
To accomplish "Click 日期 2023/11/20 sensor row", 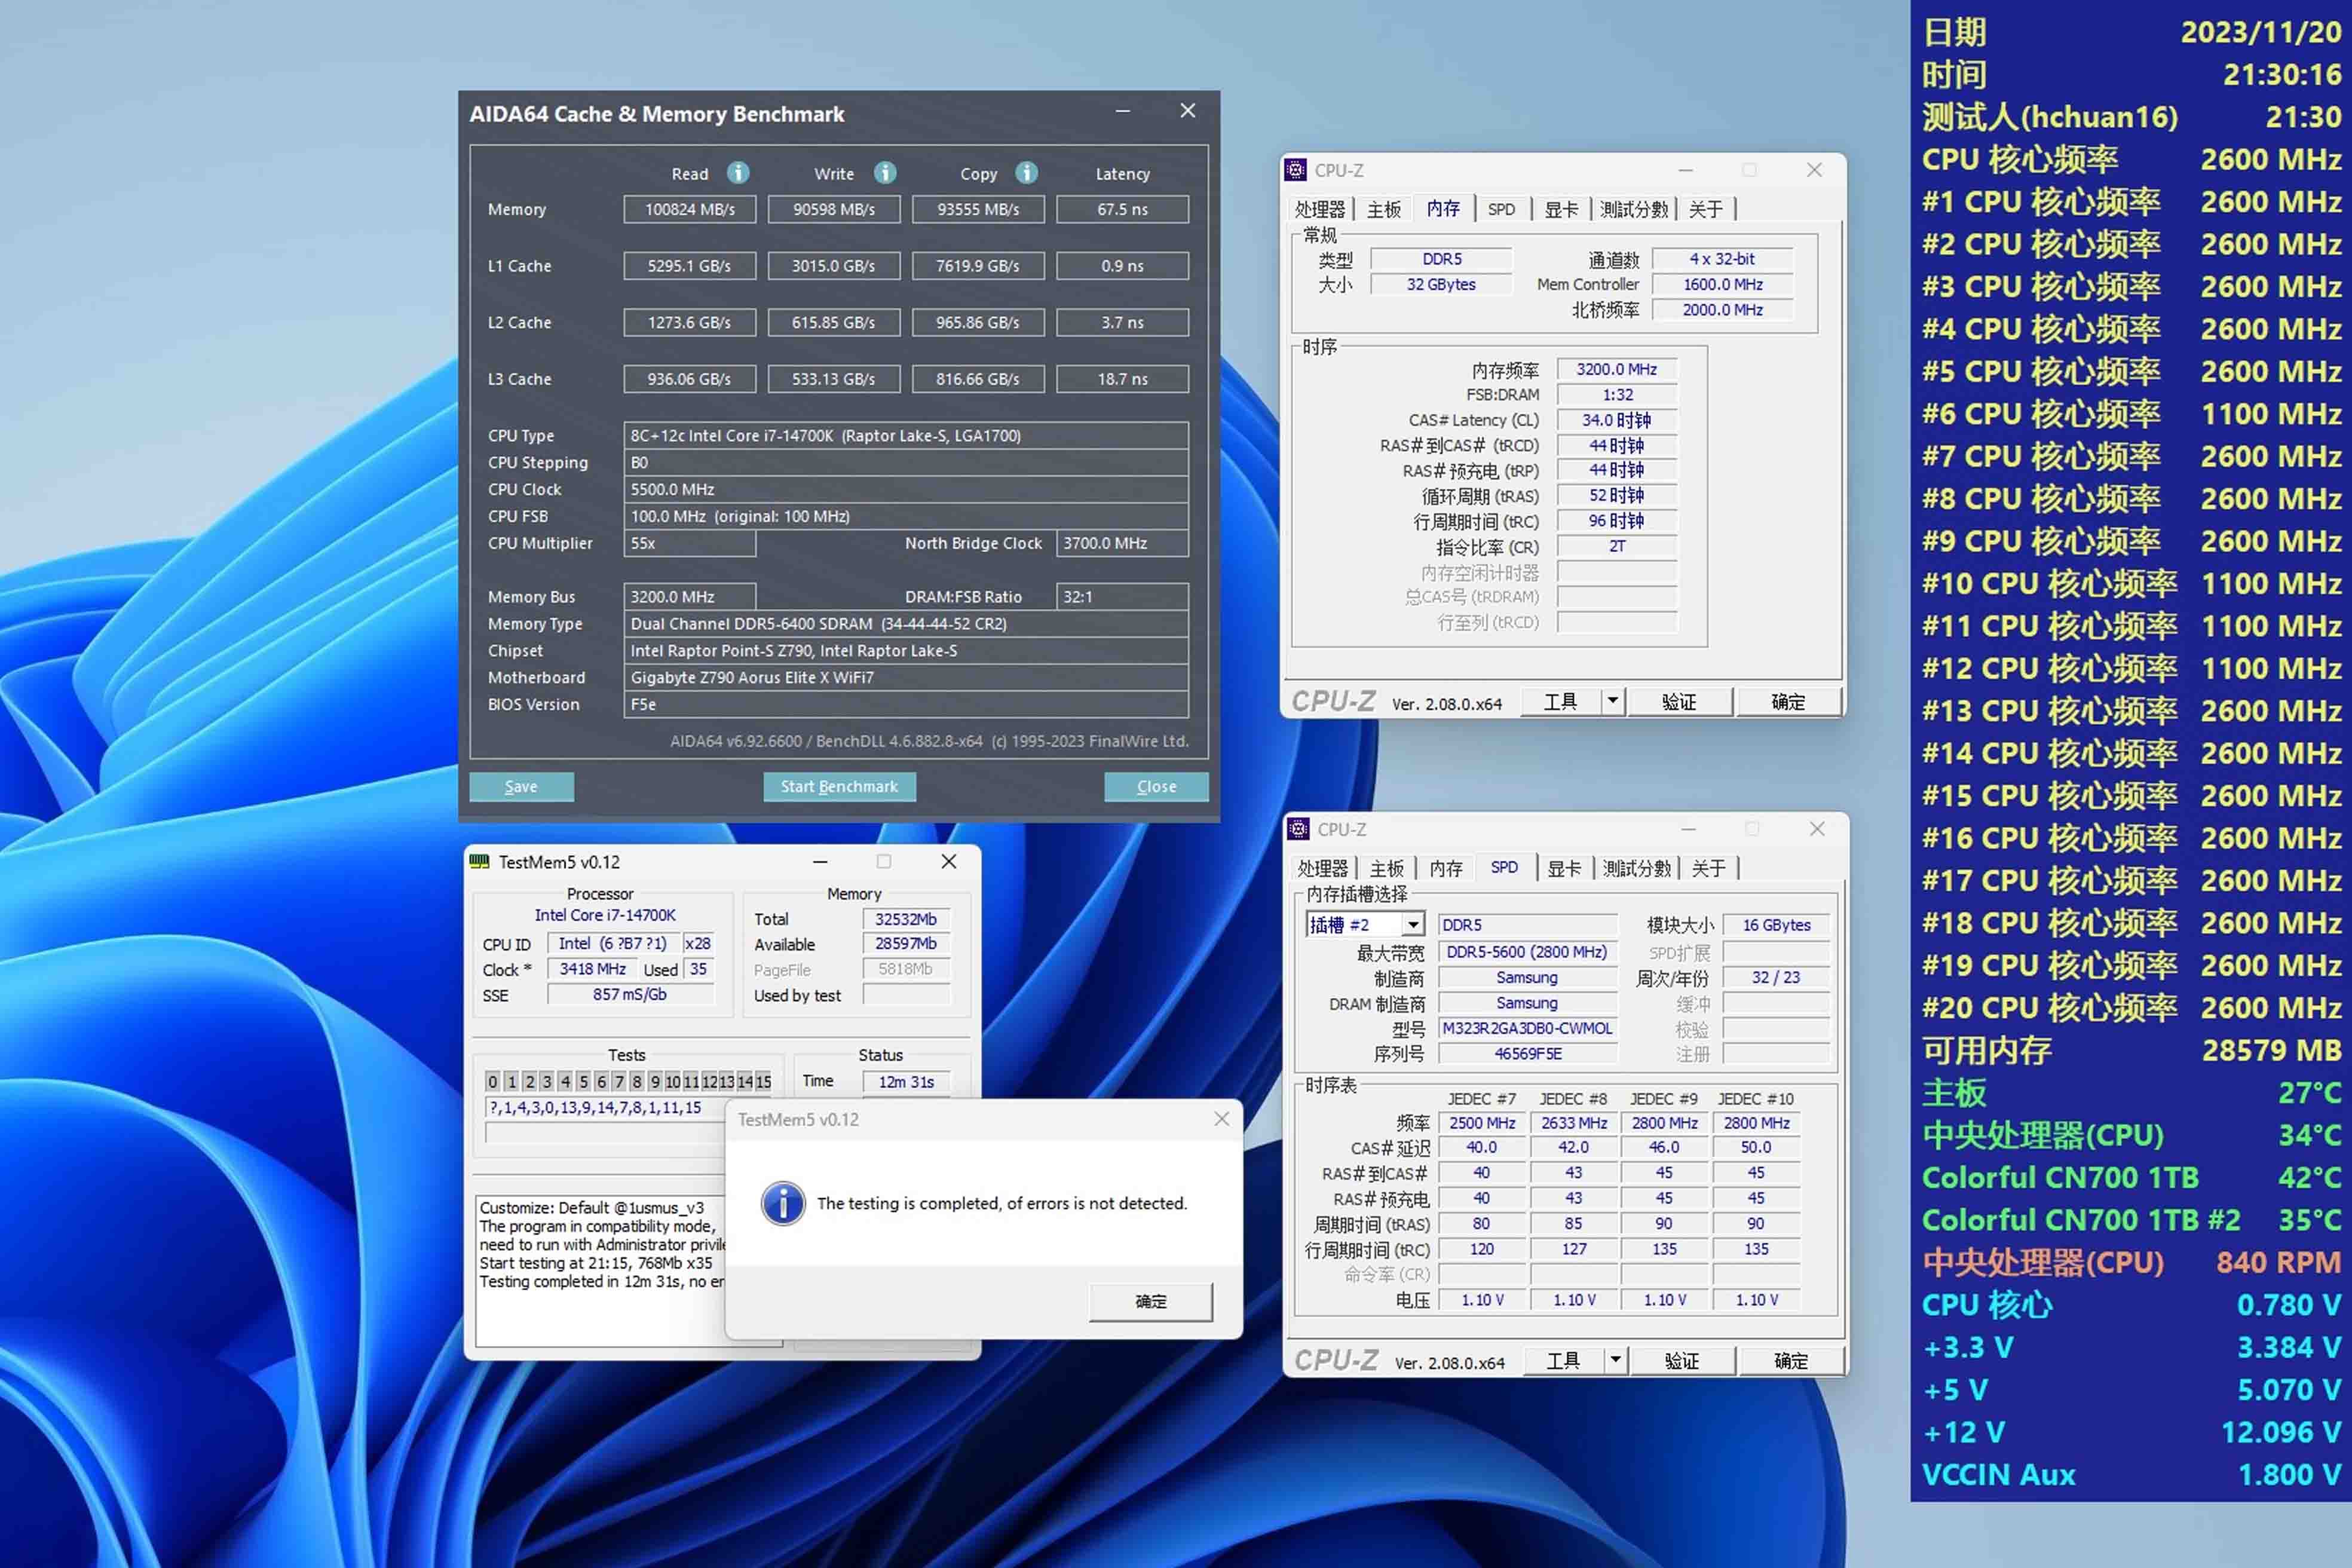I will coord(2131,32).
